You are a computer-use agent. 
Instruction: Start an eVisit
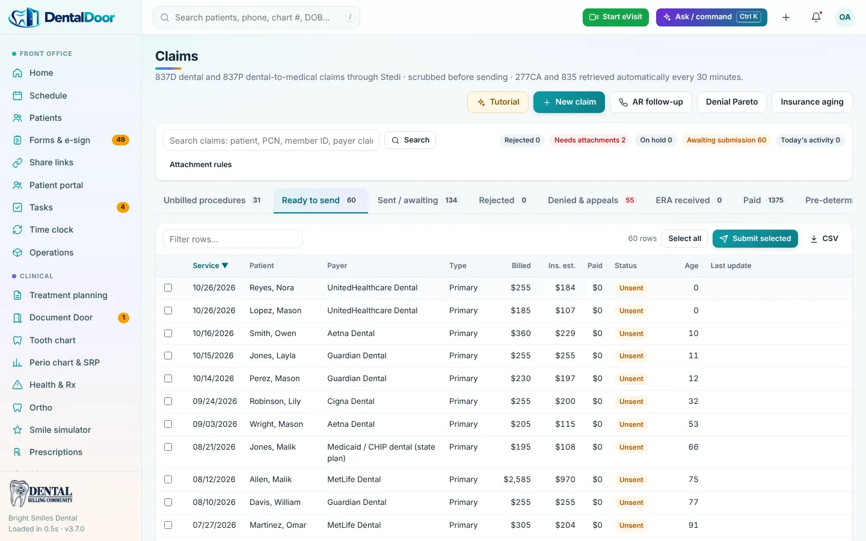coord(616,17)
